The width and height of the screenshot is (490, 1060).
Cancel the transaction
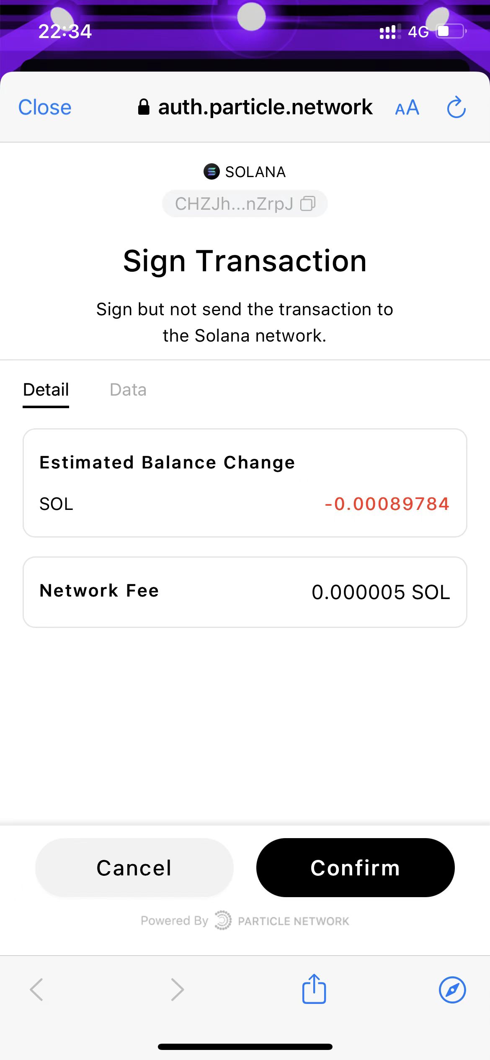click(x=134, y=867)
